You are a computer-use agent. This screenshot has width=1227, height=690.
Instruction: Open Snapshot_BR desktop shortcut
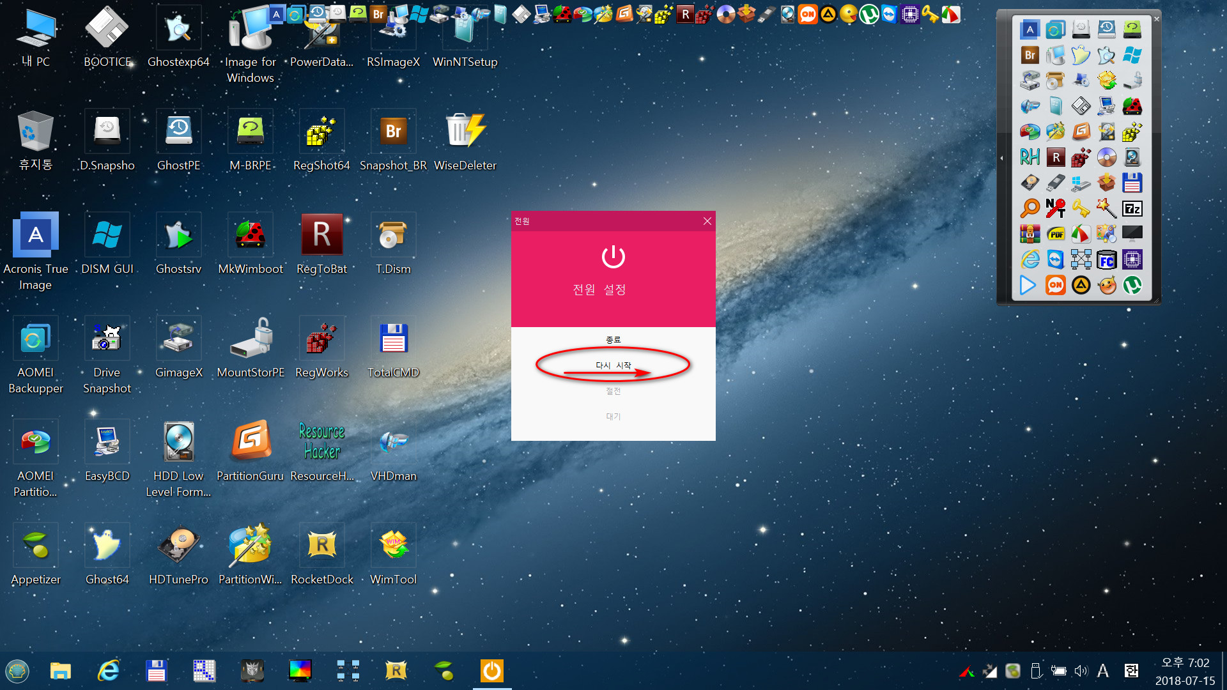(x=393, y=141)
